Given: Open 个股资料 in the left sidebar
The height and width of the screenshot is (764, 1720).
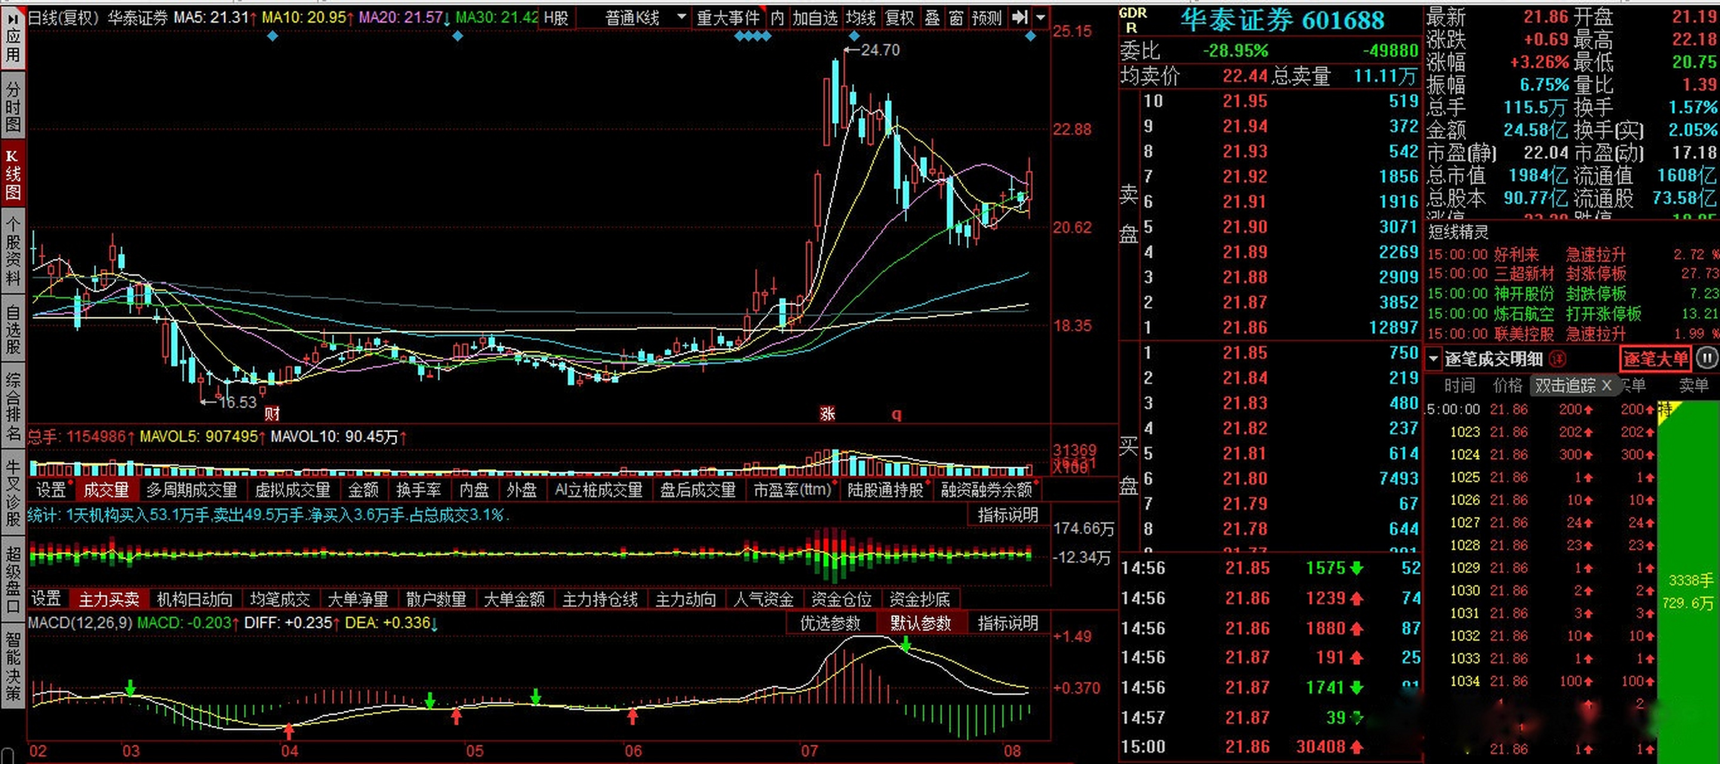Looking at the screenshot, I should click(13, 251).
